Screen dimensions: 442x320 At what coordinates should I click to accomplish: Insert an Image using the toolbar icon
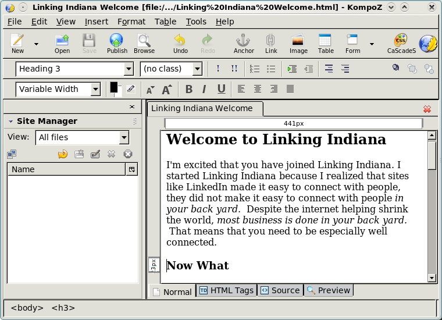(298, 40)
